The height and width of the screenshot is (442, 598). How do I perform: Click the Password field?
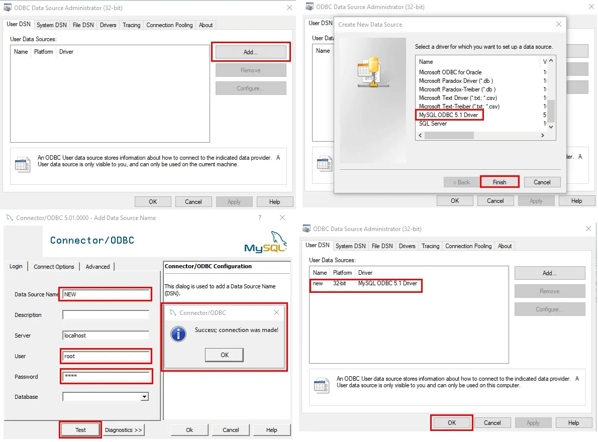[106, 377]
